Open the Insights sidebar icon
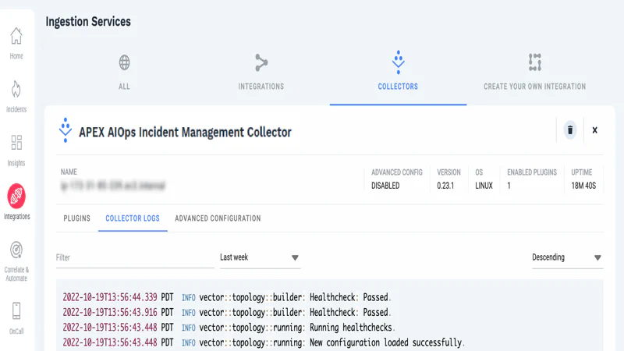 [x=16, y=148]
